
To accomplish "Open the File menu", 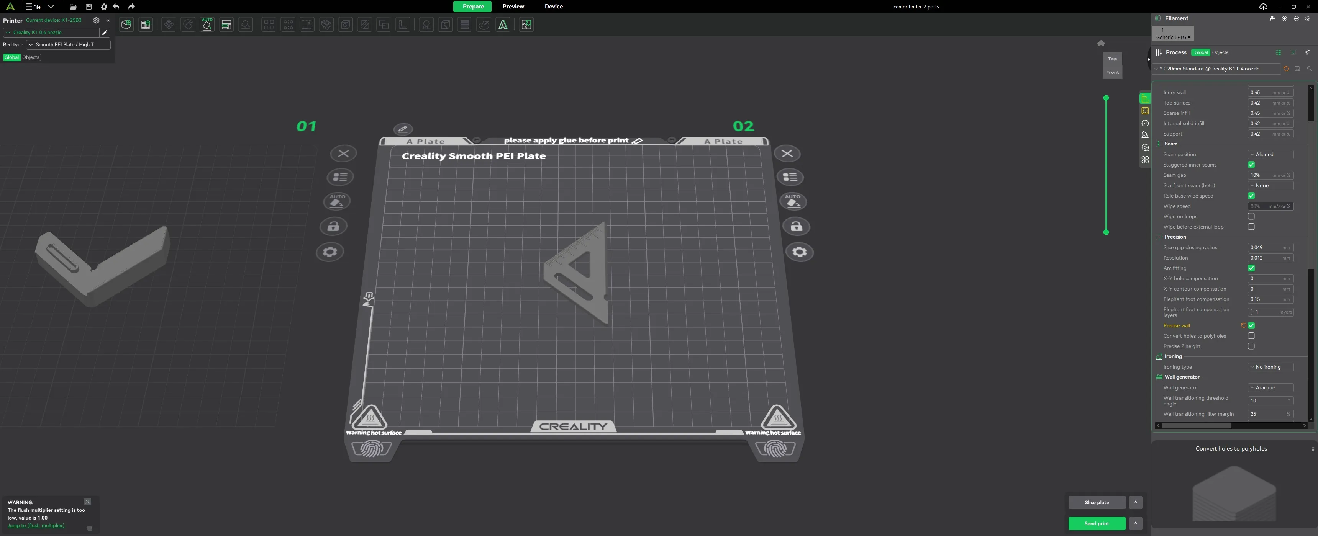I will (34, 7).
